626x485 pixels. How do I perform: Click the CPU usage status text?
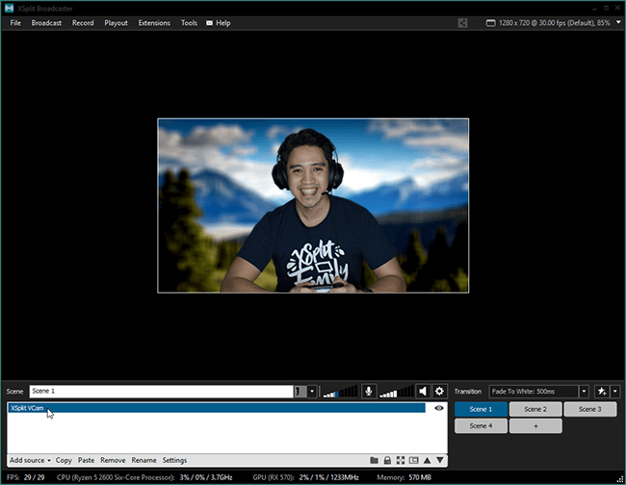144,477
